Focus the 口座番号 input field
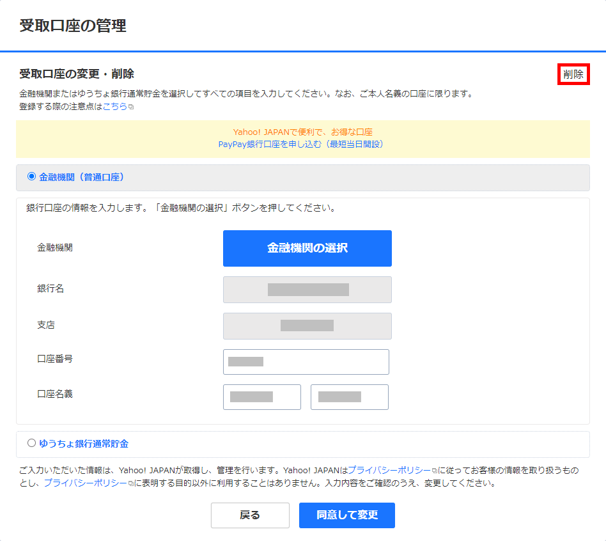The height and width of the screenshot is (541, 606). tap(306, 362)
